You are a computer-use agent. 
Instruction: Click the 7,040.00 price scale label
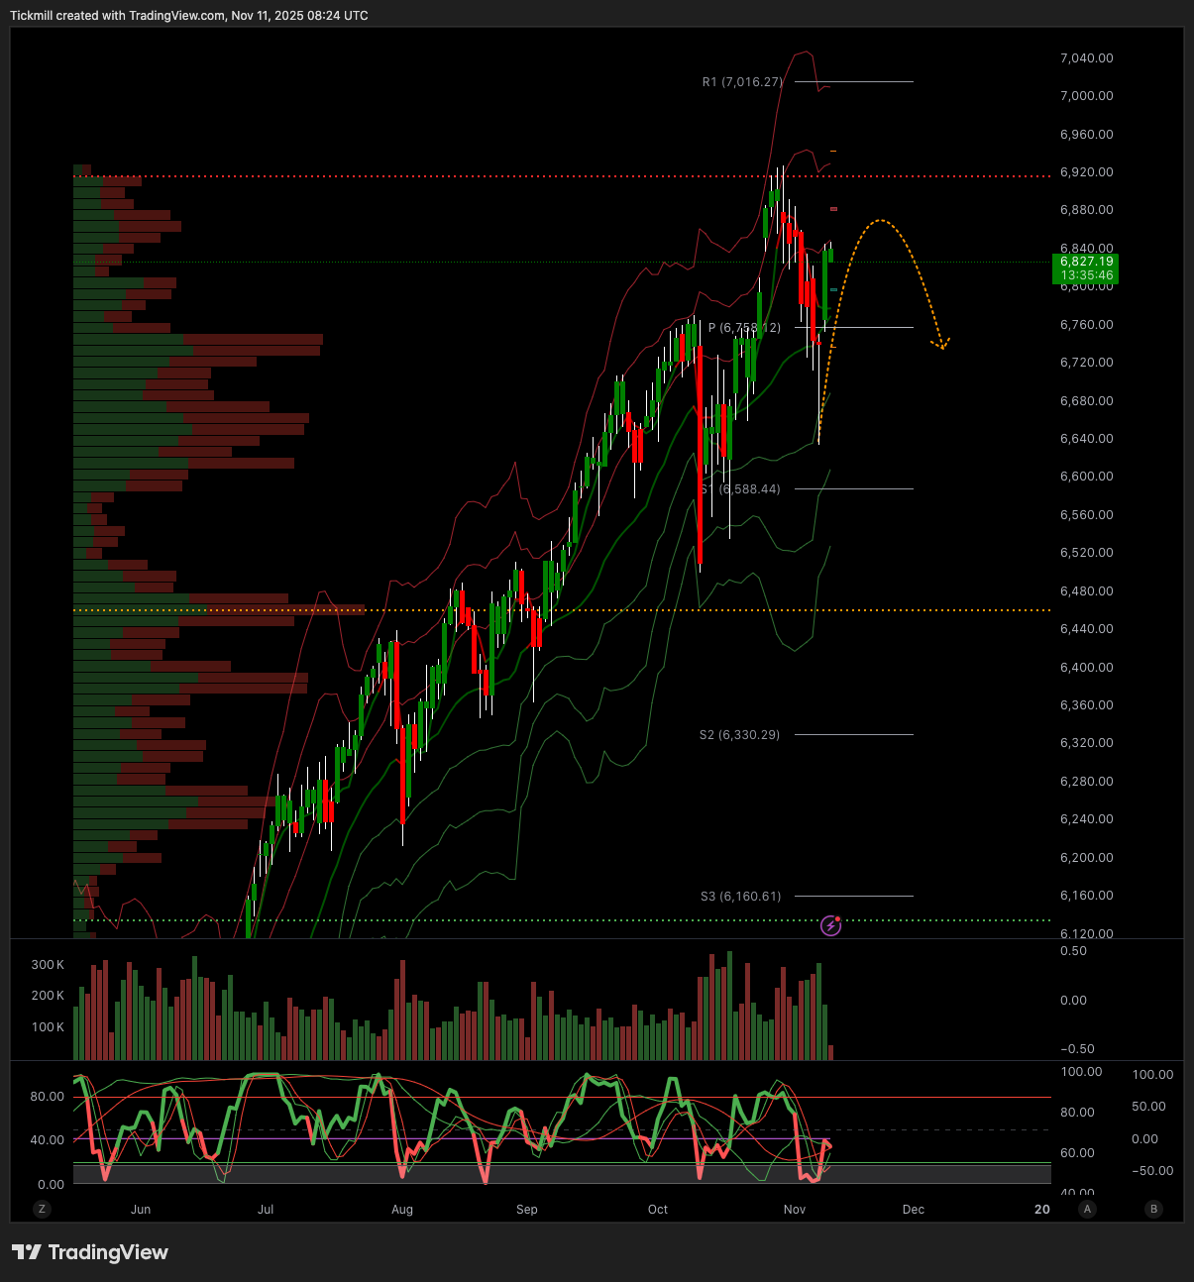1086,58
